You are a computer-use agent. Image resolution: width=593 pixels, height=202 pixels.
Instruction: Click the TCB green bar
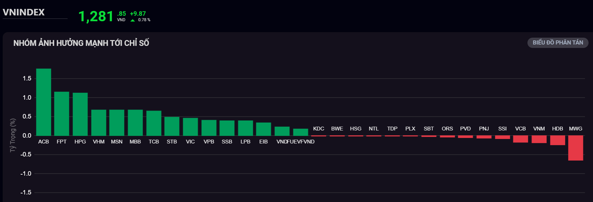tap(154, 123)
